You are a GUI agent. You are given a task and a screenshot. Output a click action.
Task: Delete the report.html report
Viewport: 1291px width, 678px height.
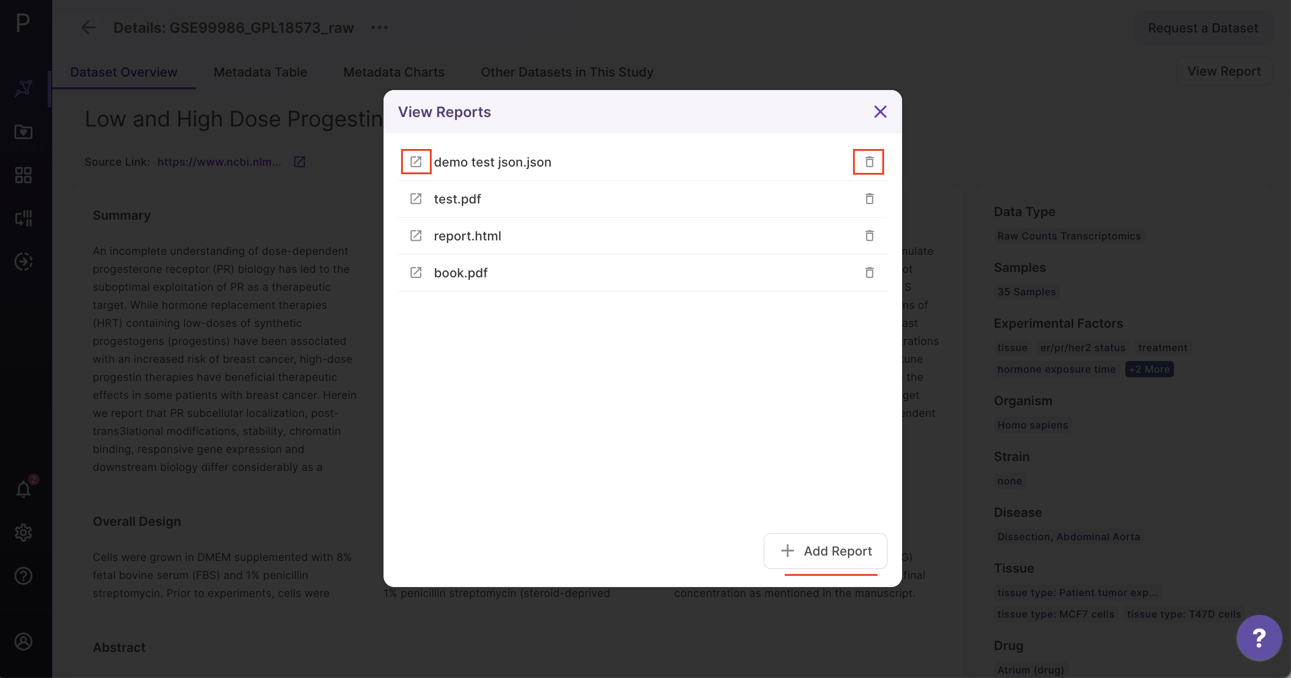pos(869,235)
